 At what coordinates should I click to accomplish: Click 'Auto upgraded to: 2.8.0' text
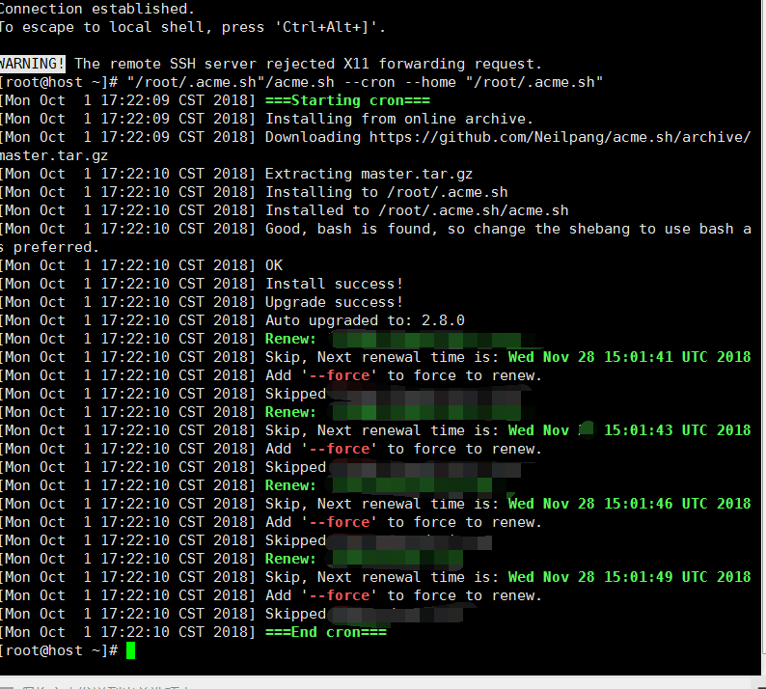tap(365, 320)
